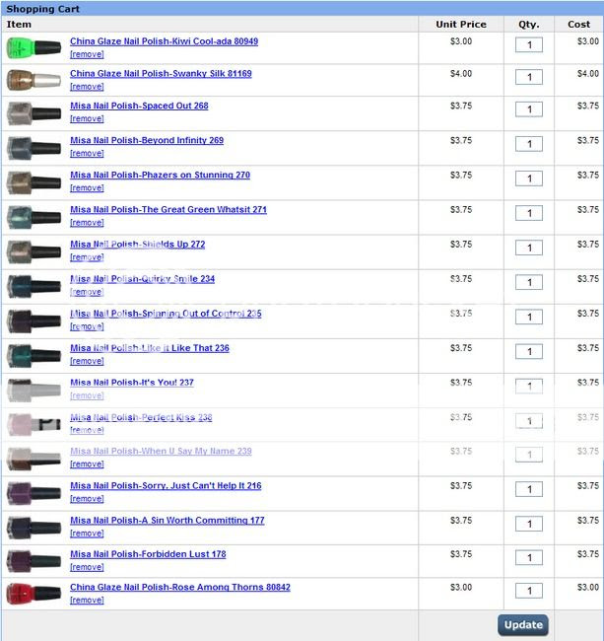Edit quantity field for Kiwi Cool-ada
The image size is (604, 641).
point(529,45)
